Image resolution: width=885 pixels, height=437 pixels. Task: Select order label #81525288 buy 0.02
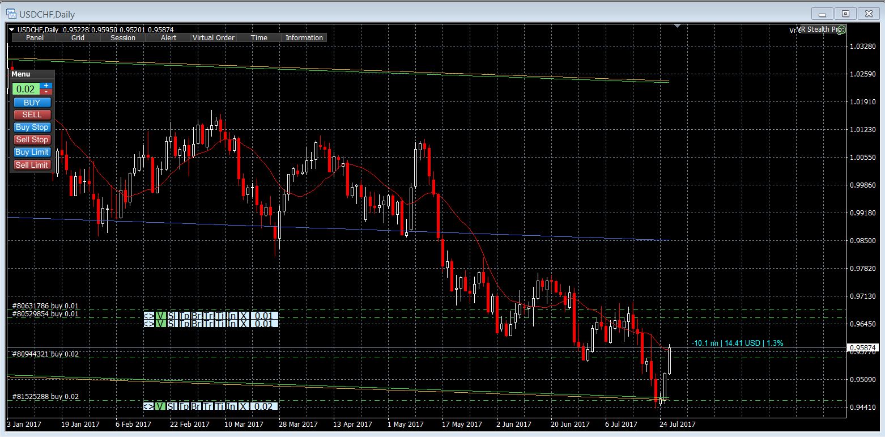(45, 397)
